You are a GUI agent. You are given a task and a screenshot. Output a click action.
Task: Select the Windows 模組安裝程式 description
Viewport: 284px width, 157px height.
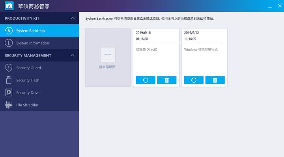201,49
